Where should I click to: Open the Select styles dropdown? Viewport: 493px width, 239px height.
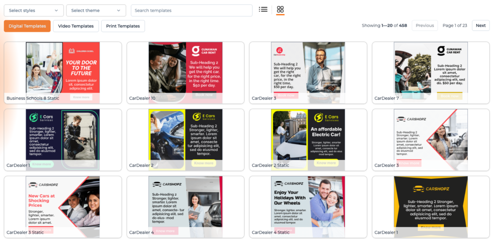coord(34,11)
